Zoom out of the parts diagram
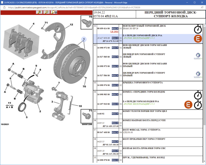Screen dimensions: 206x165 (x=47, y=12)
